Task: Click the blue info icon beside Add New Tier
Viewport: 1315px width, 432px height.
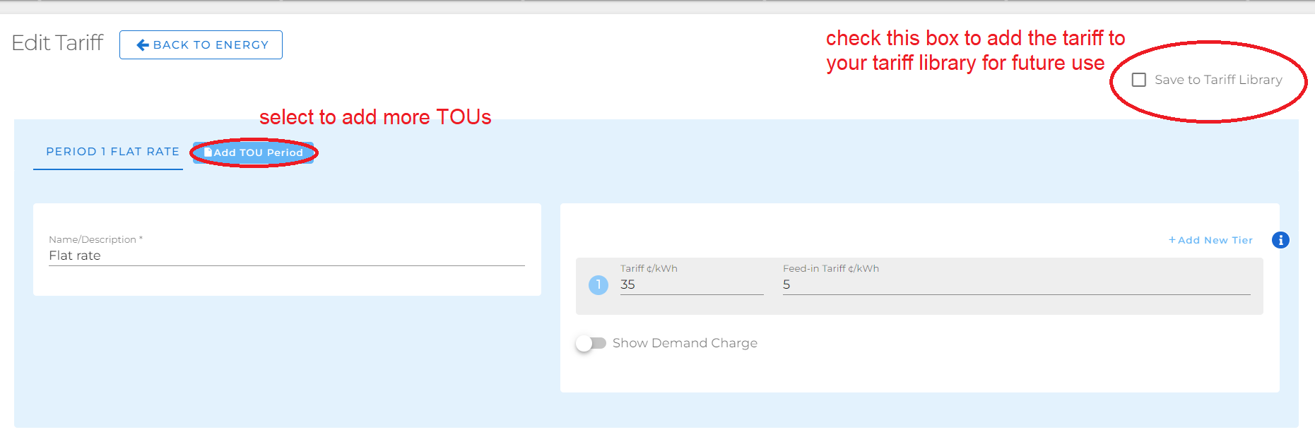Action: (x=1280, y=240)
